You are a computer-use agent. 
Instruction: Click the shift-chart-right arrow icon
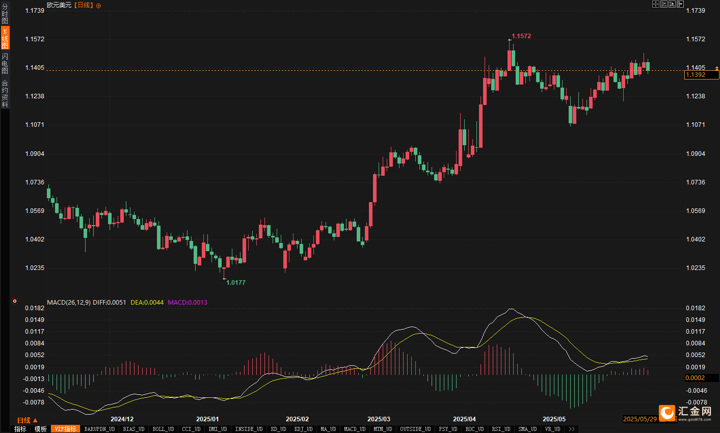(x=680, y=4)
